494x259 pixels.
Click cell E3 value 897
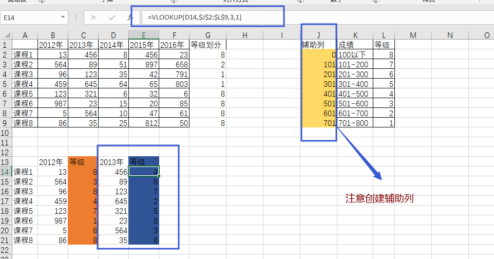pos(144,64)
